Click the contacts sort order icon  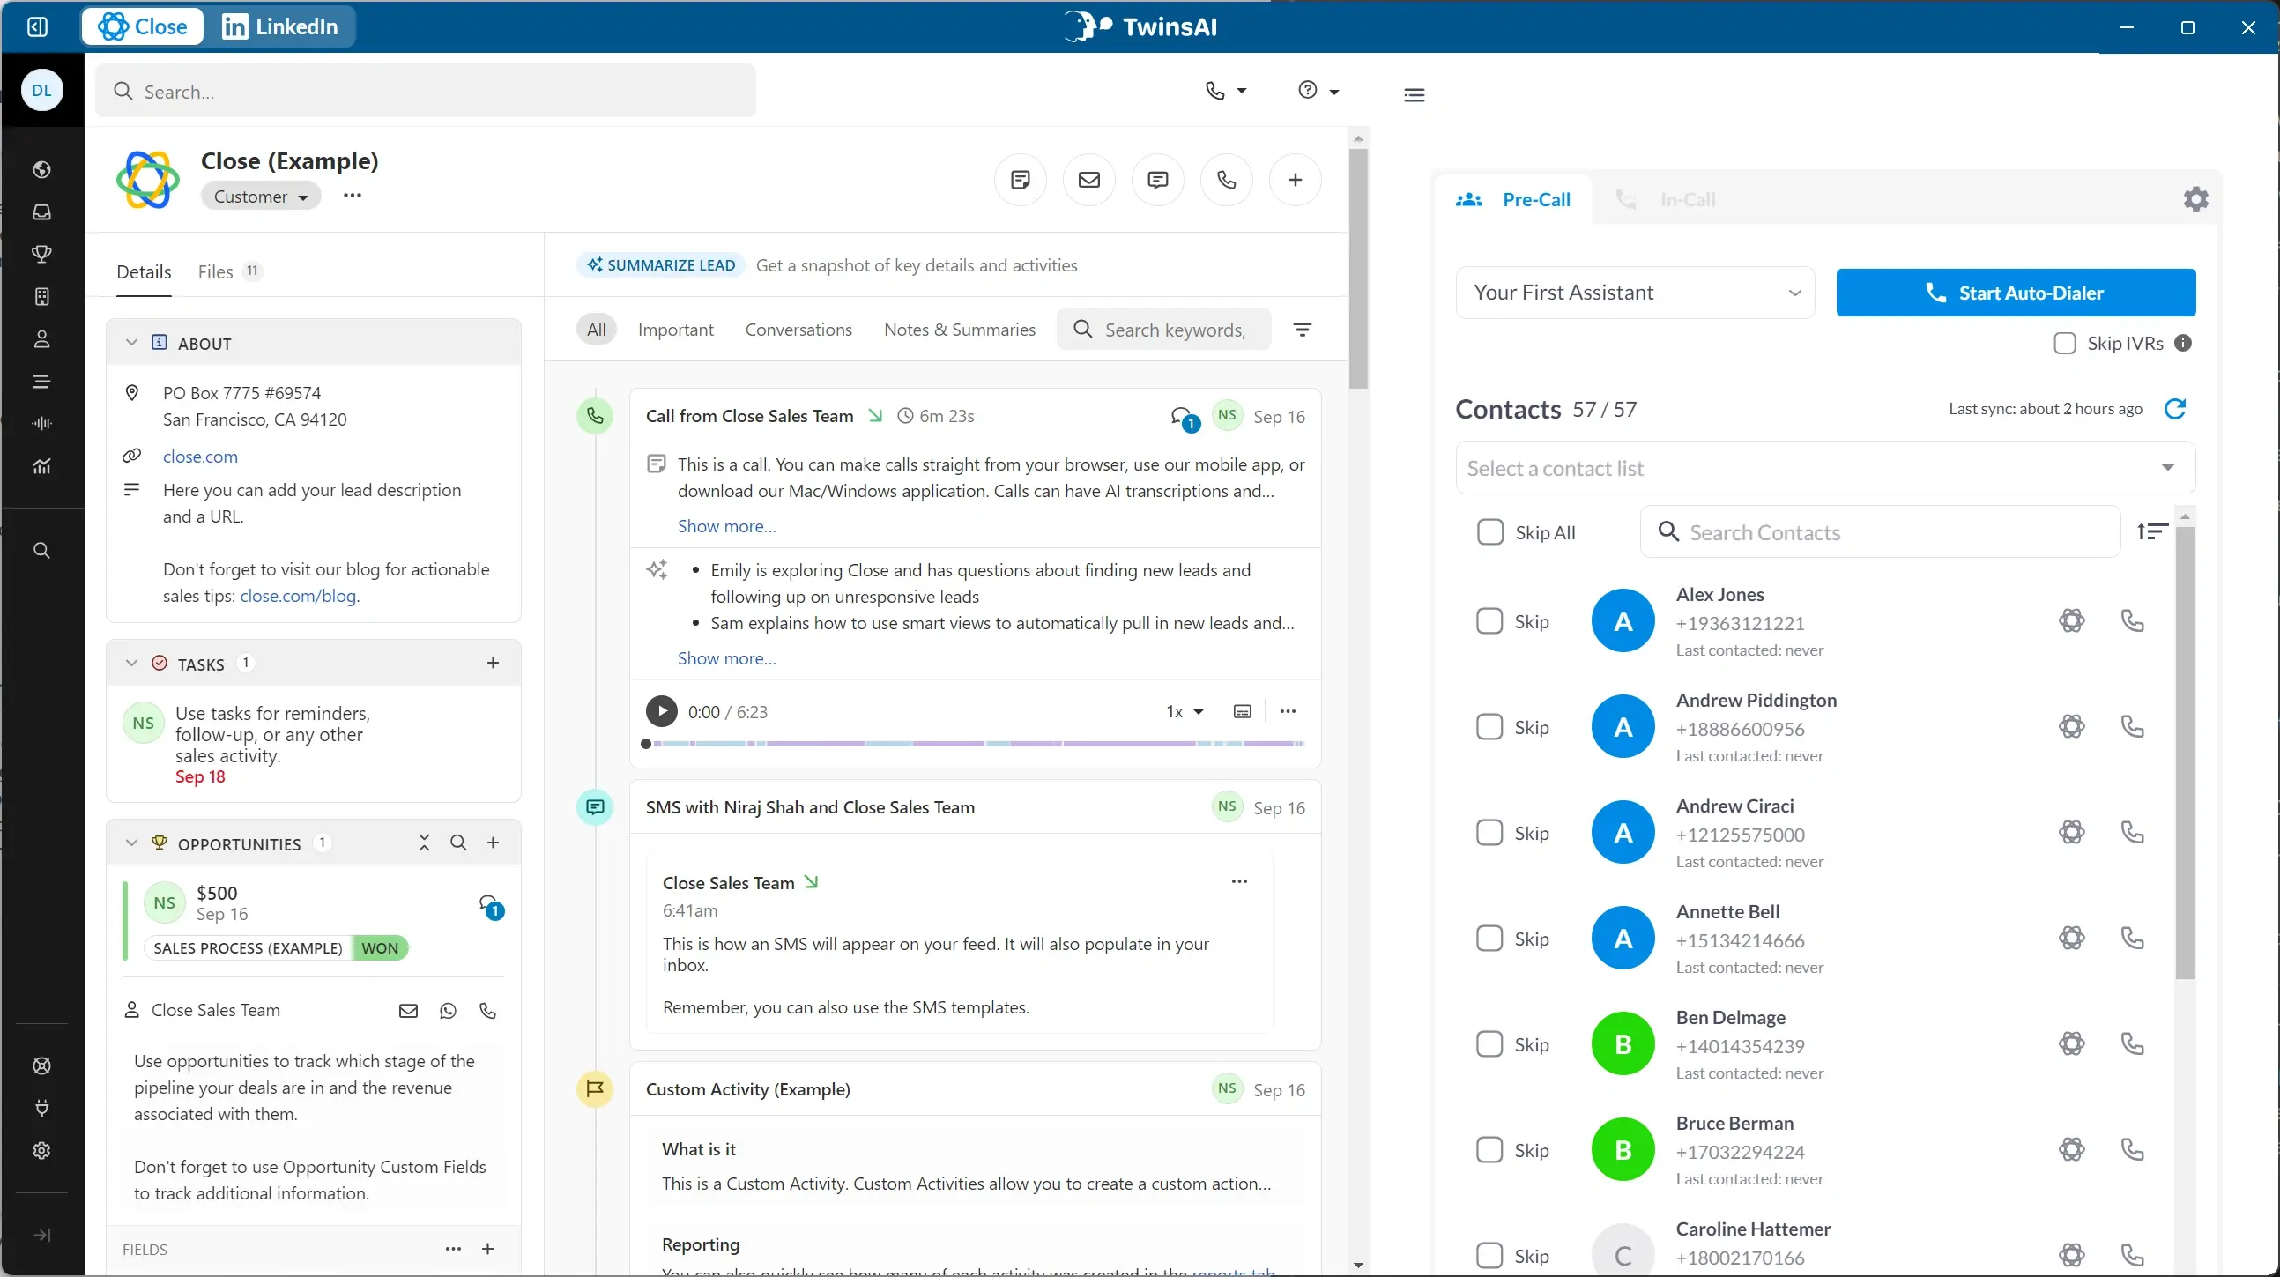pos(2151,531)
